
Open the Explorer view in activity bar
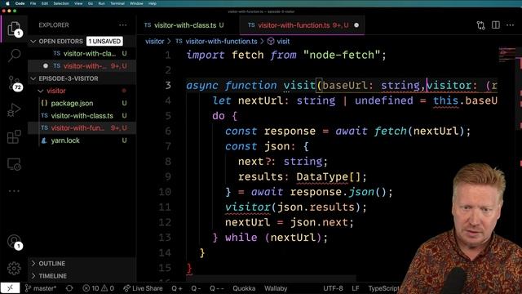click(14, 29)
